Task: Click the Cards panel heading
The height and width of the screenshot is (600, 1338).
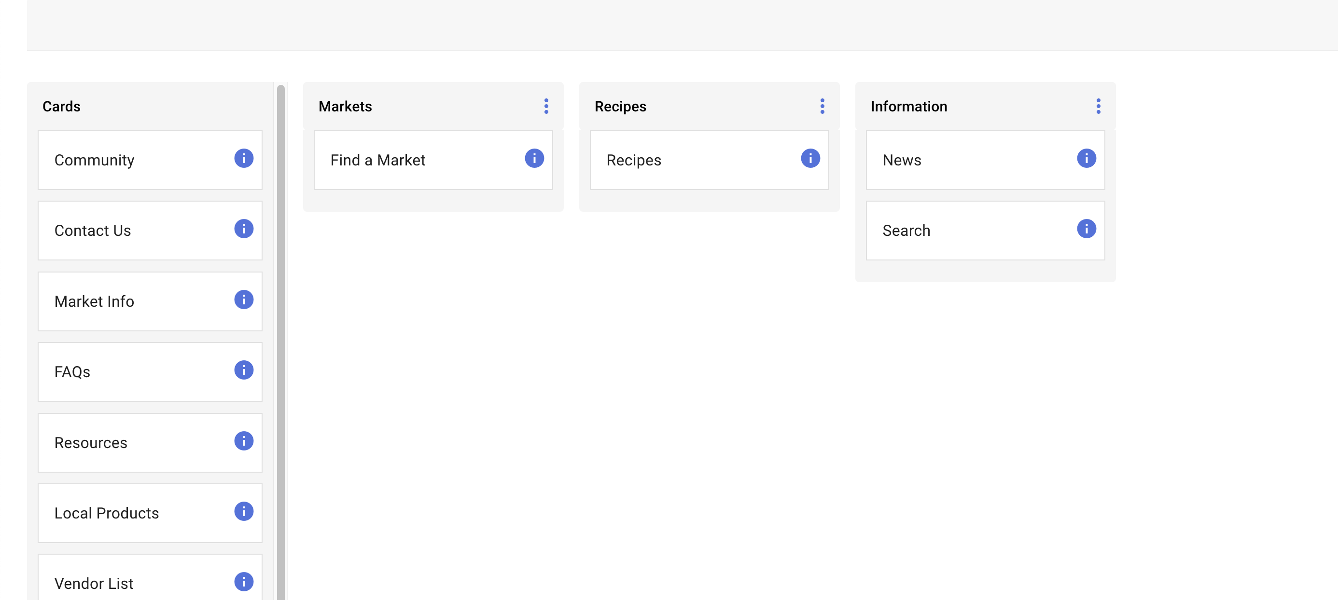Action: [x=61, y=107]
